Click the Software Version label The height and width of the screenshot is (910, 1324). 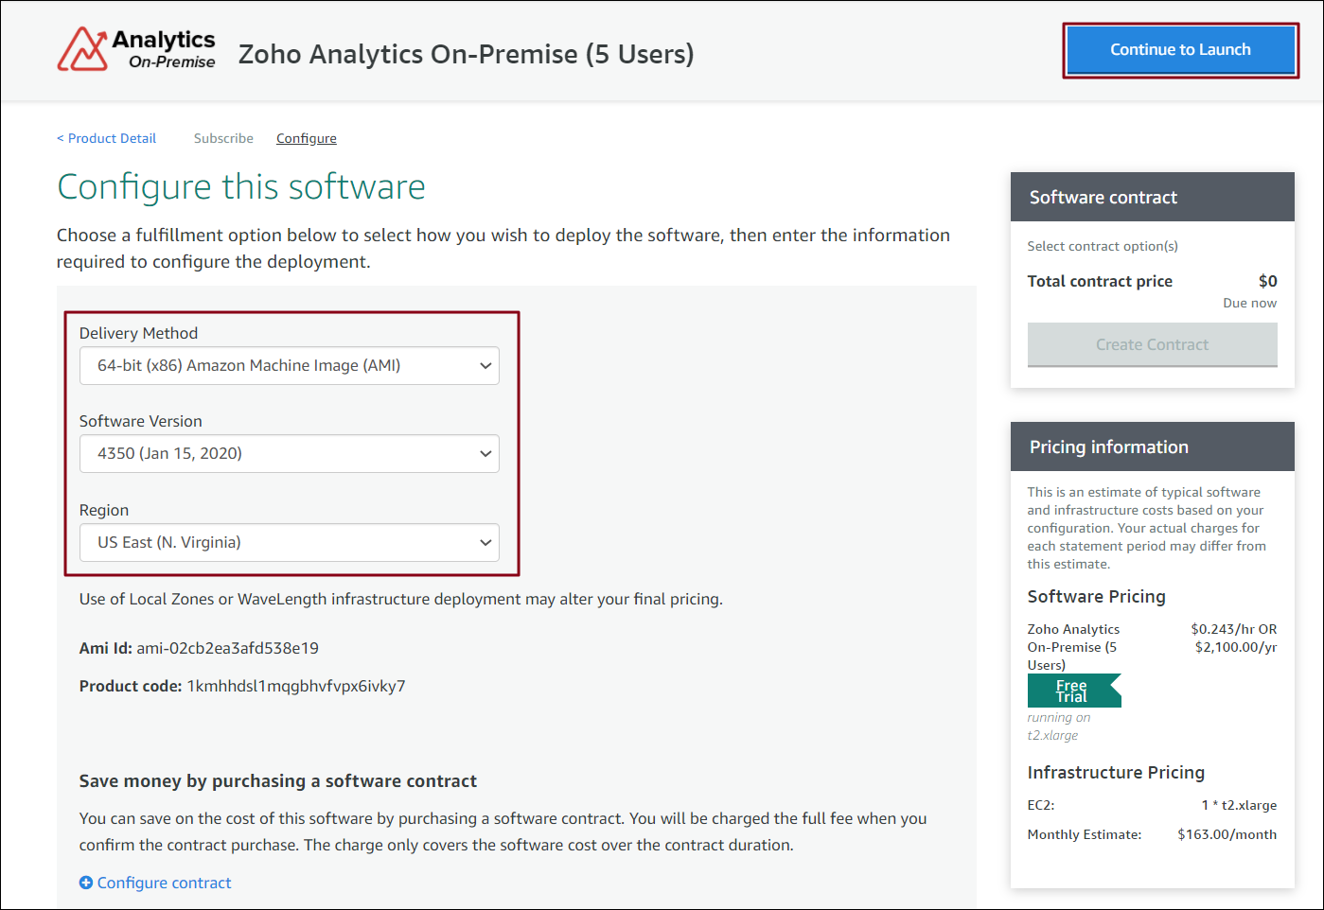coord(141,421)
